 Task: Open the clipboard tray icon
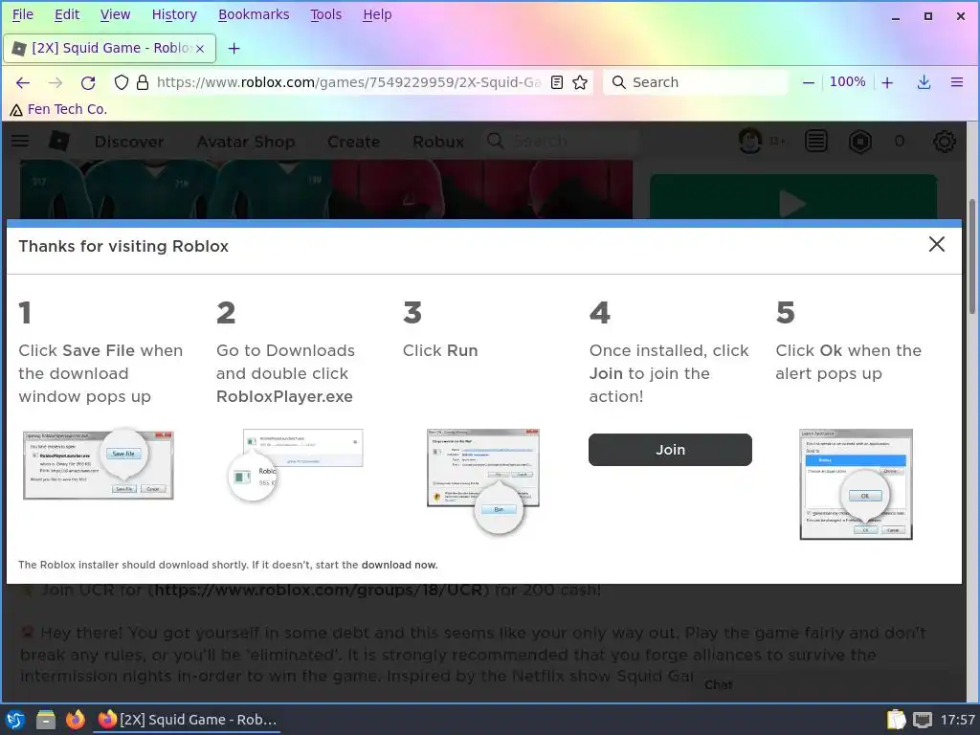(896, 720)
